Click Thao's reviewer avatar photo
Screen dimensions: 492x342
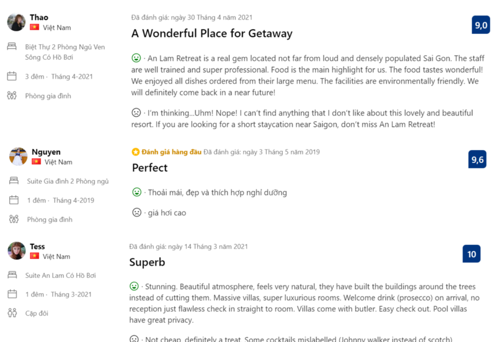[x=16, y=22]
